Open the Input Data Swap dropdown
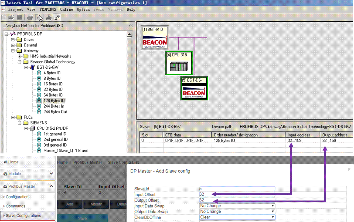The image size is (354, 222). pos(237,206)
